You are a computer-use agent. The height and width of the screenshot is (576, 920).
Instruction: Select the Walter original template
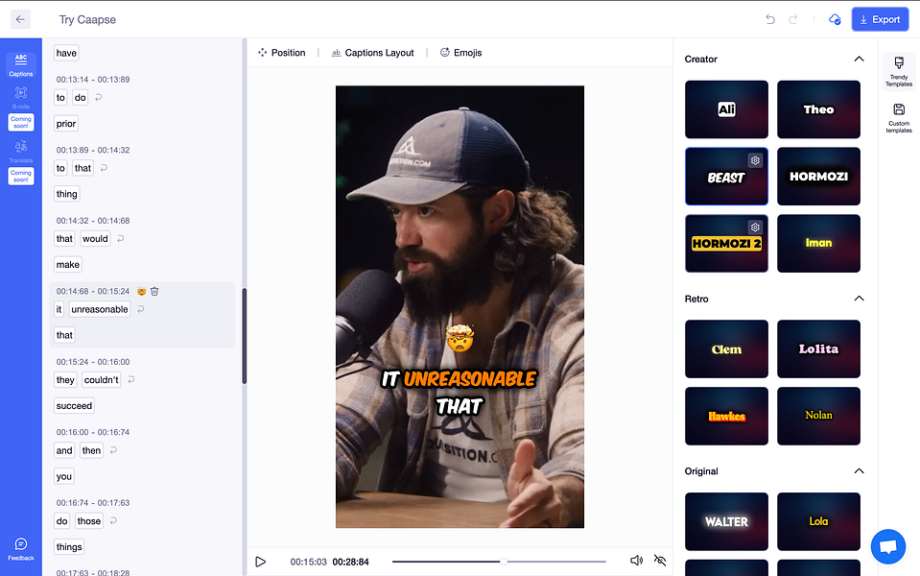726,521
